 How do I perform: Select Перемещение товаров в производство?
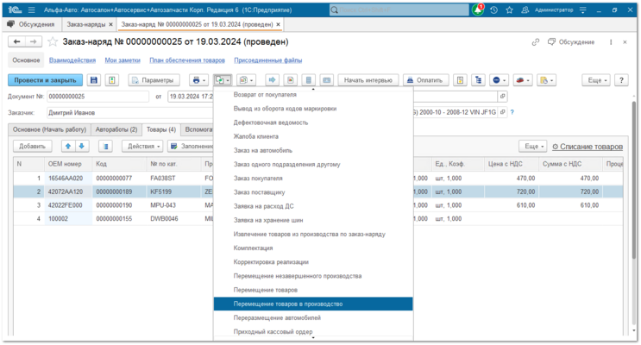click(313, 304)
